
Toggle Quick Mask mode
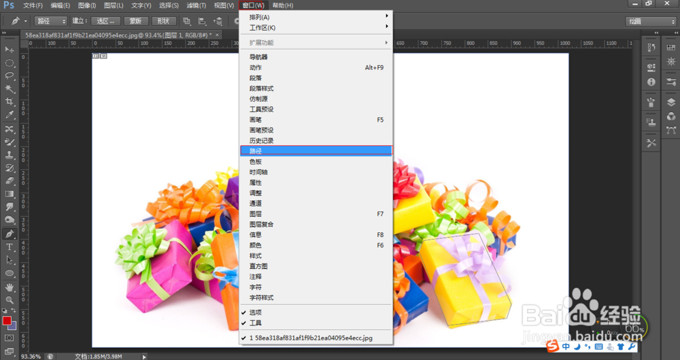9,338
